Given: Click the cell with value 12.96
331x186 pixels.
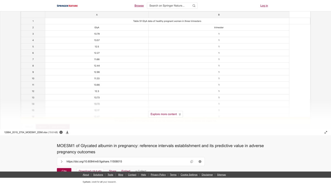Looking at the screenshot, I should [x=97, y=72].
